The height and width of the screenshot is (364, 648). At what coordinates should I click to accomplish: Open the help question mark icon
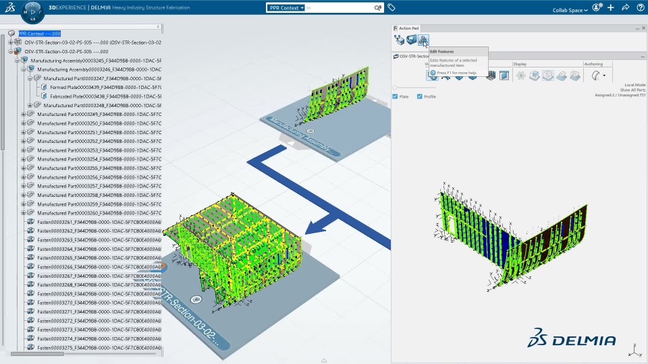coord(641,7)
